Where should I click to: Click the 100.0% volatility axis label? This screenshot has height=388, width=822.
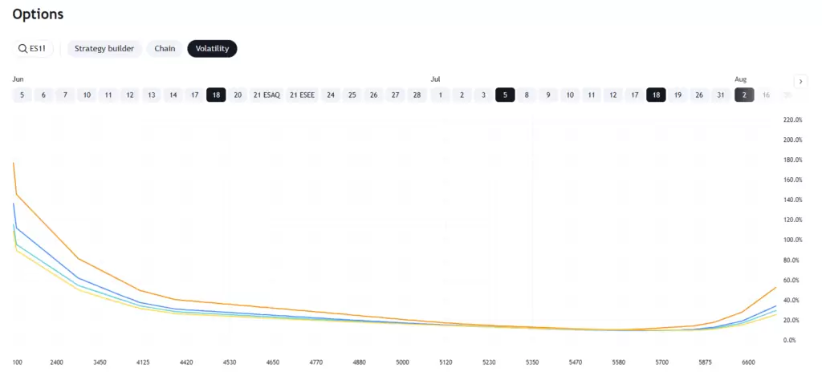[791, 240]
